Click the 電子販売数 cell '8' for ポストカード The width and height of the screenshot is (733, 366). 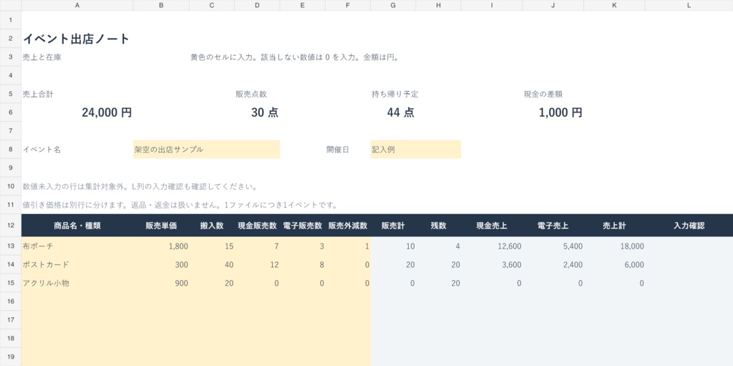tap(303, 264)
